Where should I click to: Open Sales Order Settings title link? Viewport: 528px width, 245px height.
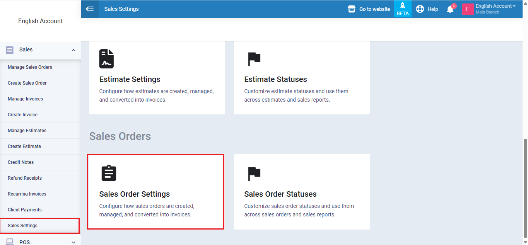(x=134, y=194)
